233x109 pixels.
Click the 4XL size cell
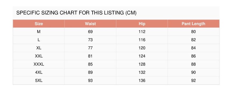click(39, 72)
